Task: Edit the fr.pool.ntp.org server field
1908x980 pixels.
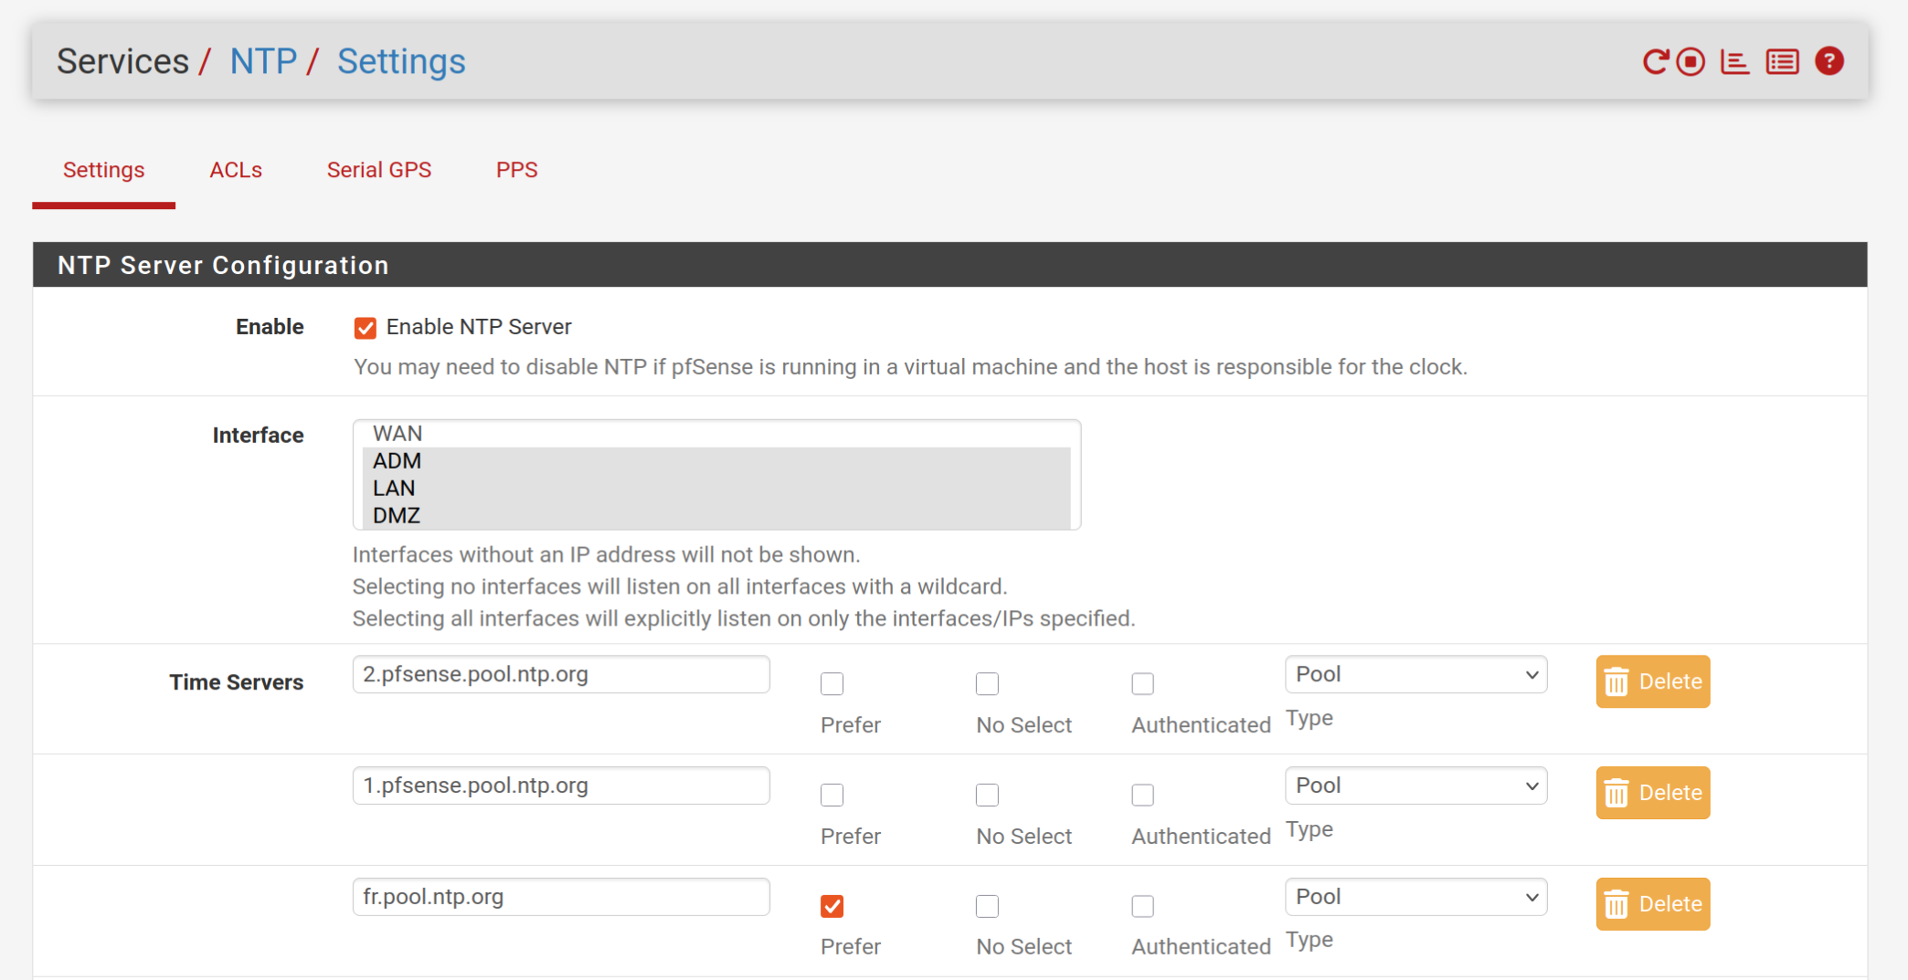Action: [x=561, y=897]
